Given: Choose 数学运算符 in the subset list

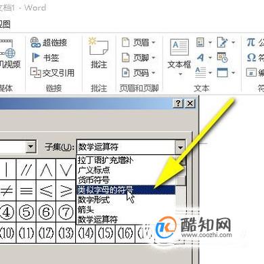Looking at the screenshot, I should pyautogui.click(x=126, y=219).
